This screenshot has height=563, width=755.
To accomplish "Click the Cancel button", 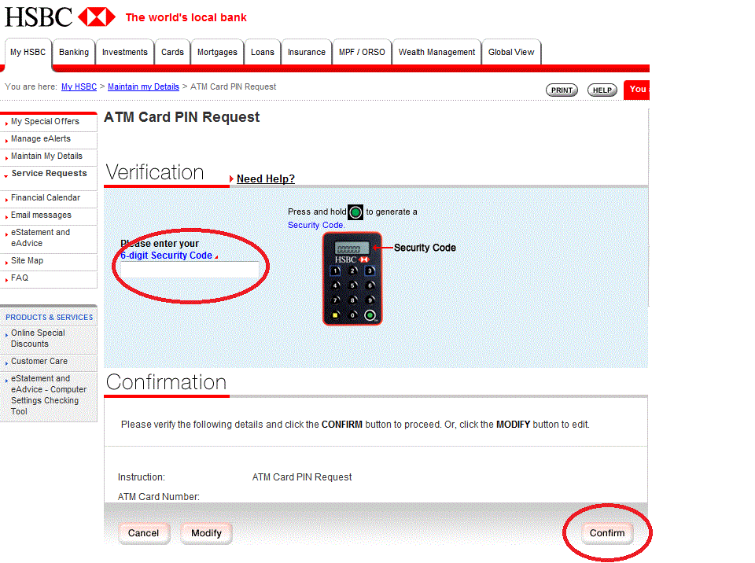I will pos(143,533).
